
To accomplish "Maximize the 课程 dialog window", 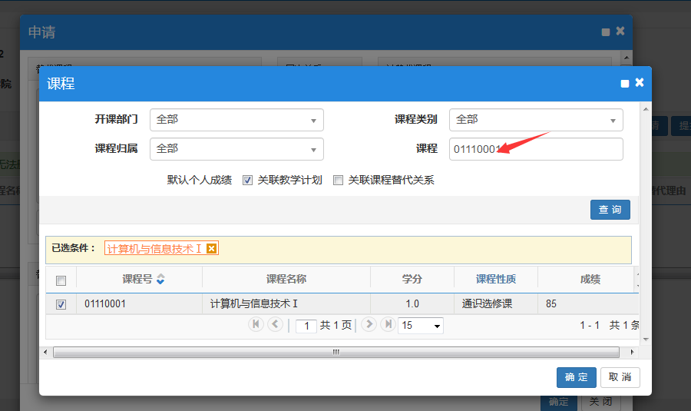I will (x=625, y=84).
